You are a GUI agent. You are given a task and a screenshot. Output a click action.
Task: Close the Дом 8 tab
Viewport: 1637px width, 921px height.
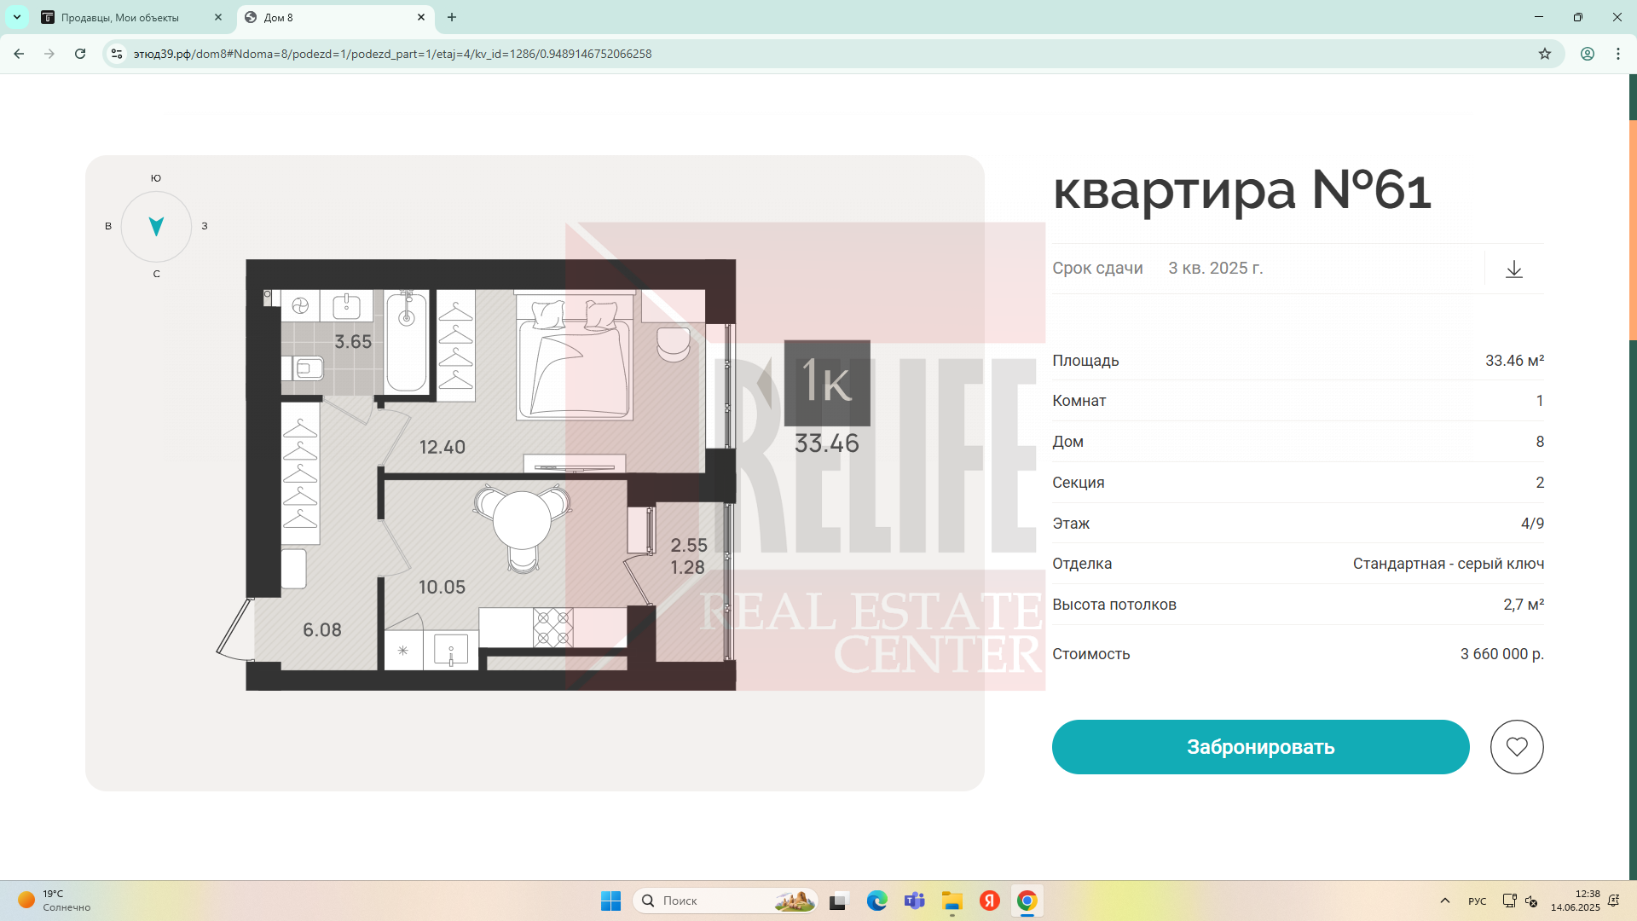click(421, 17)
